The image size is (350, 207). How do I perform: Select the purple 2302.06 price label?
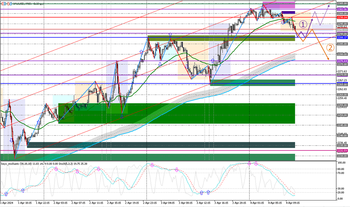click(x=342, y=9)
